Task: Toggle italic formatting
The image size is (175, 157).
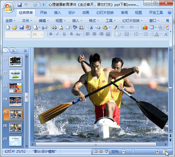Action: (x=58, y=34)
